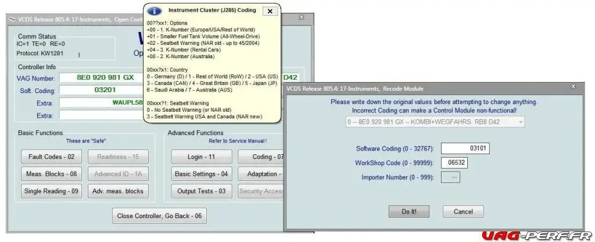Click the grayed Readiness - 15 button

coord(118,156)
